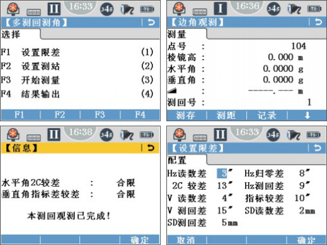Select F3 开始测量 menu entry

click(77, 80)
